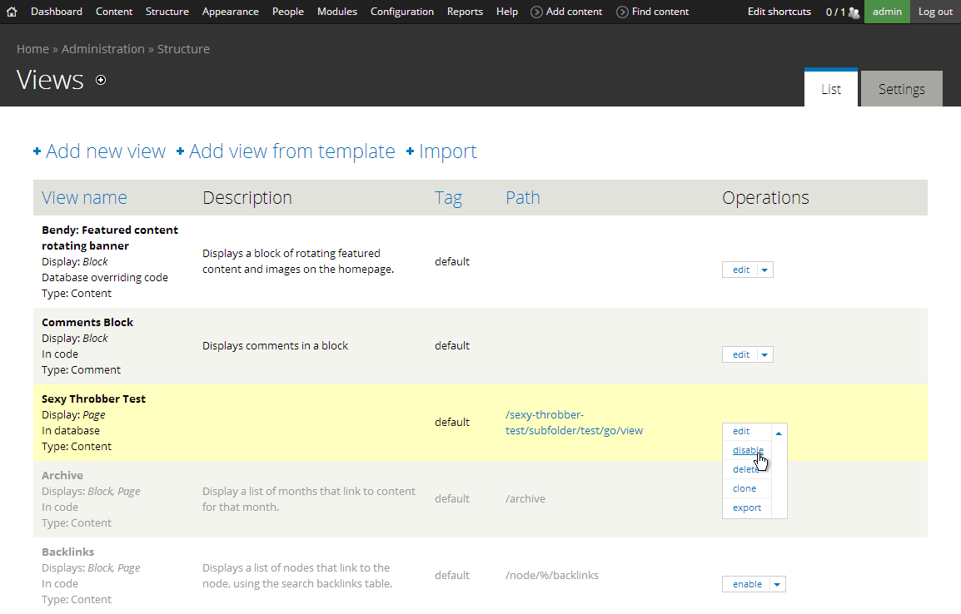Image resolution: width=961 pixels, height=614 pixels.
Task: Click the plus icon before Add new view
Action: (37, 151)
